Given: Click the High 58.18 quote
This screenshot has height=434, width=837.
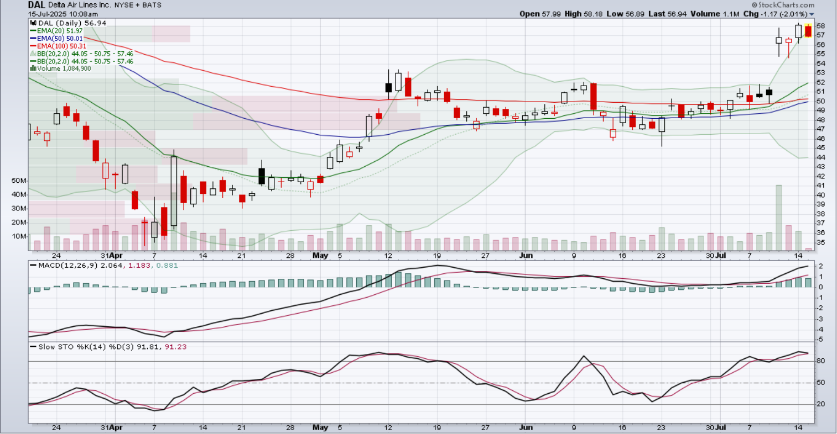Looking at the screenshot, I should 584,14.
